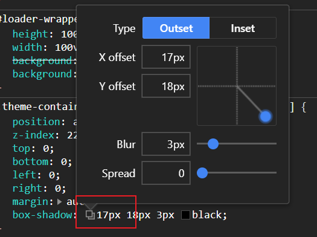Click the word black in box-shadow value

tap(207, 215)
